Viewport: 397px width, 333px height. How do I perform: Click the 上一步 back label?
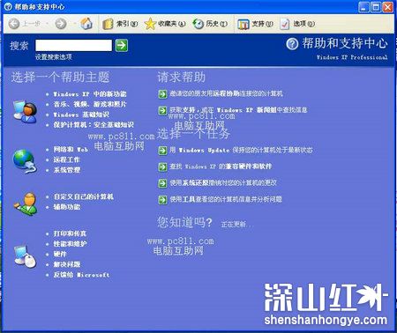pyautogui.click(x=32, y=24)
